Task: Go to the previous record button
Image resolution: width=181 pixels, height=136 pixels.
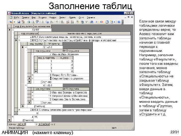Action: pyautogui.click(x=23, y=124)
